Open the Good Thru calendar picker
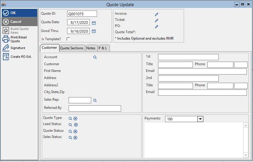The image size is (253, 162). click(94, 31)
